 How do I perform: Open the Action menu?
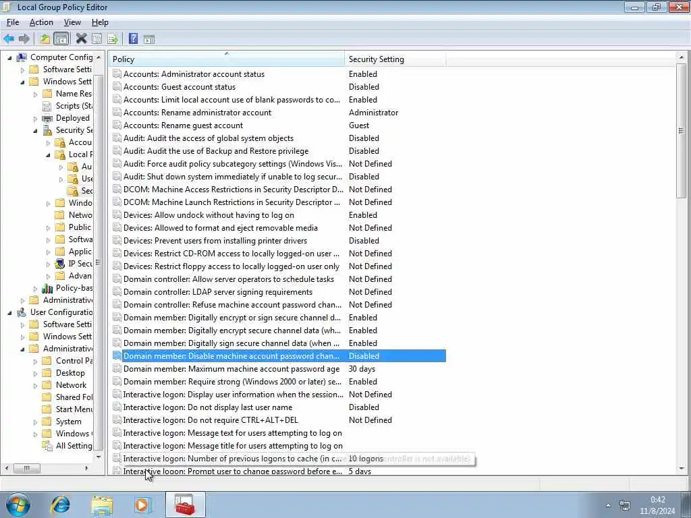pyautogui.click(x=41, y=22)
